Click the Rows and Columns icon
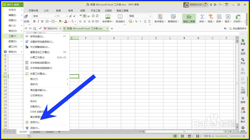 tap(238, 16)
